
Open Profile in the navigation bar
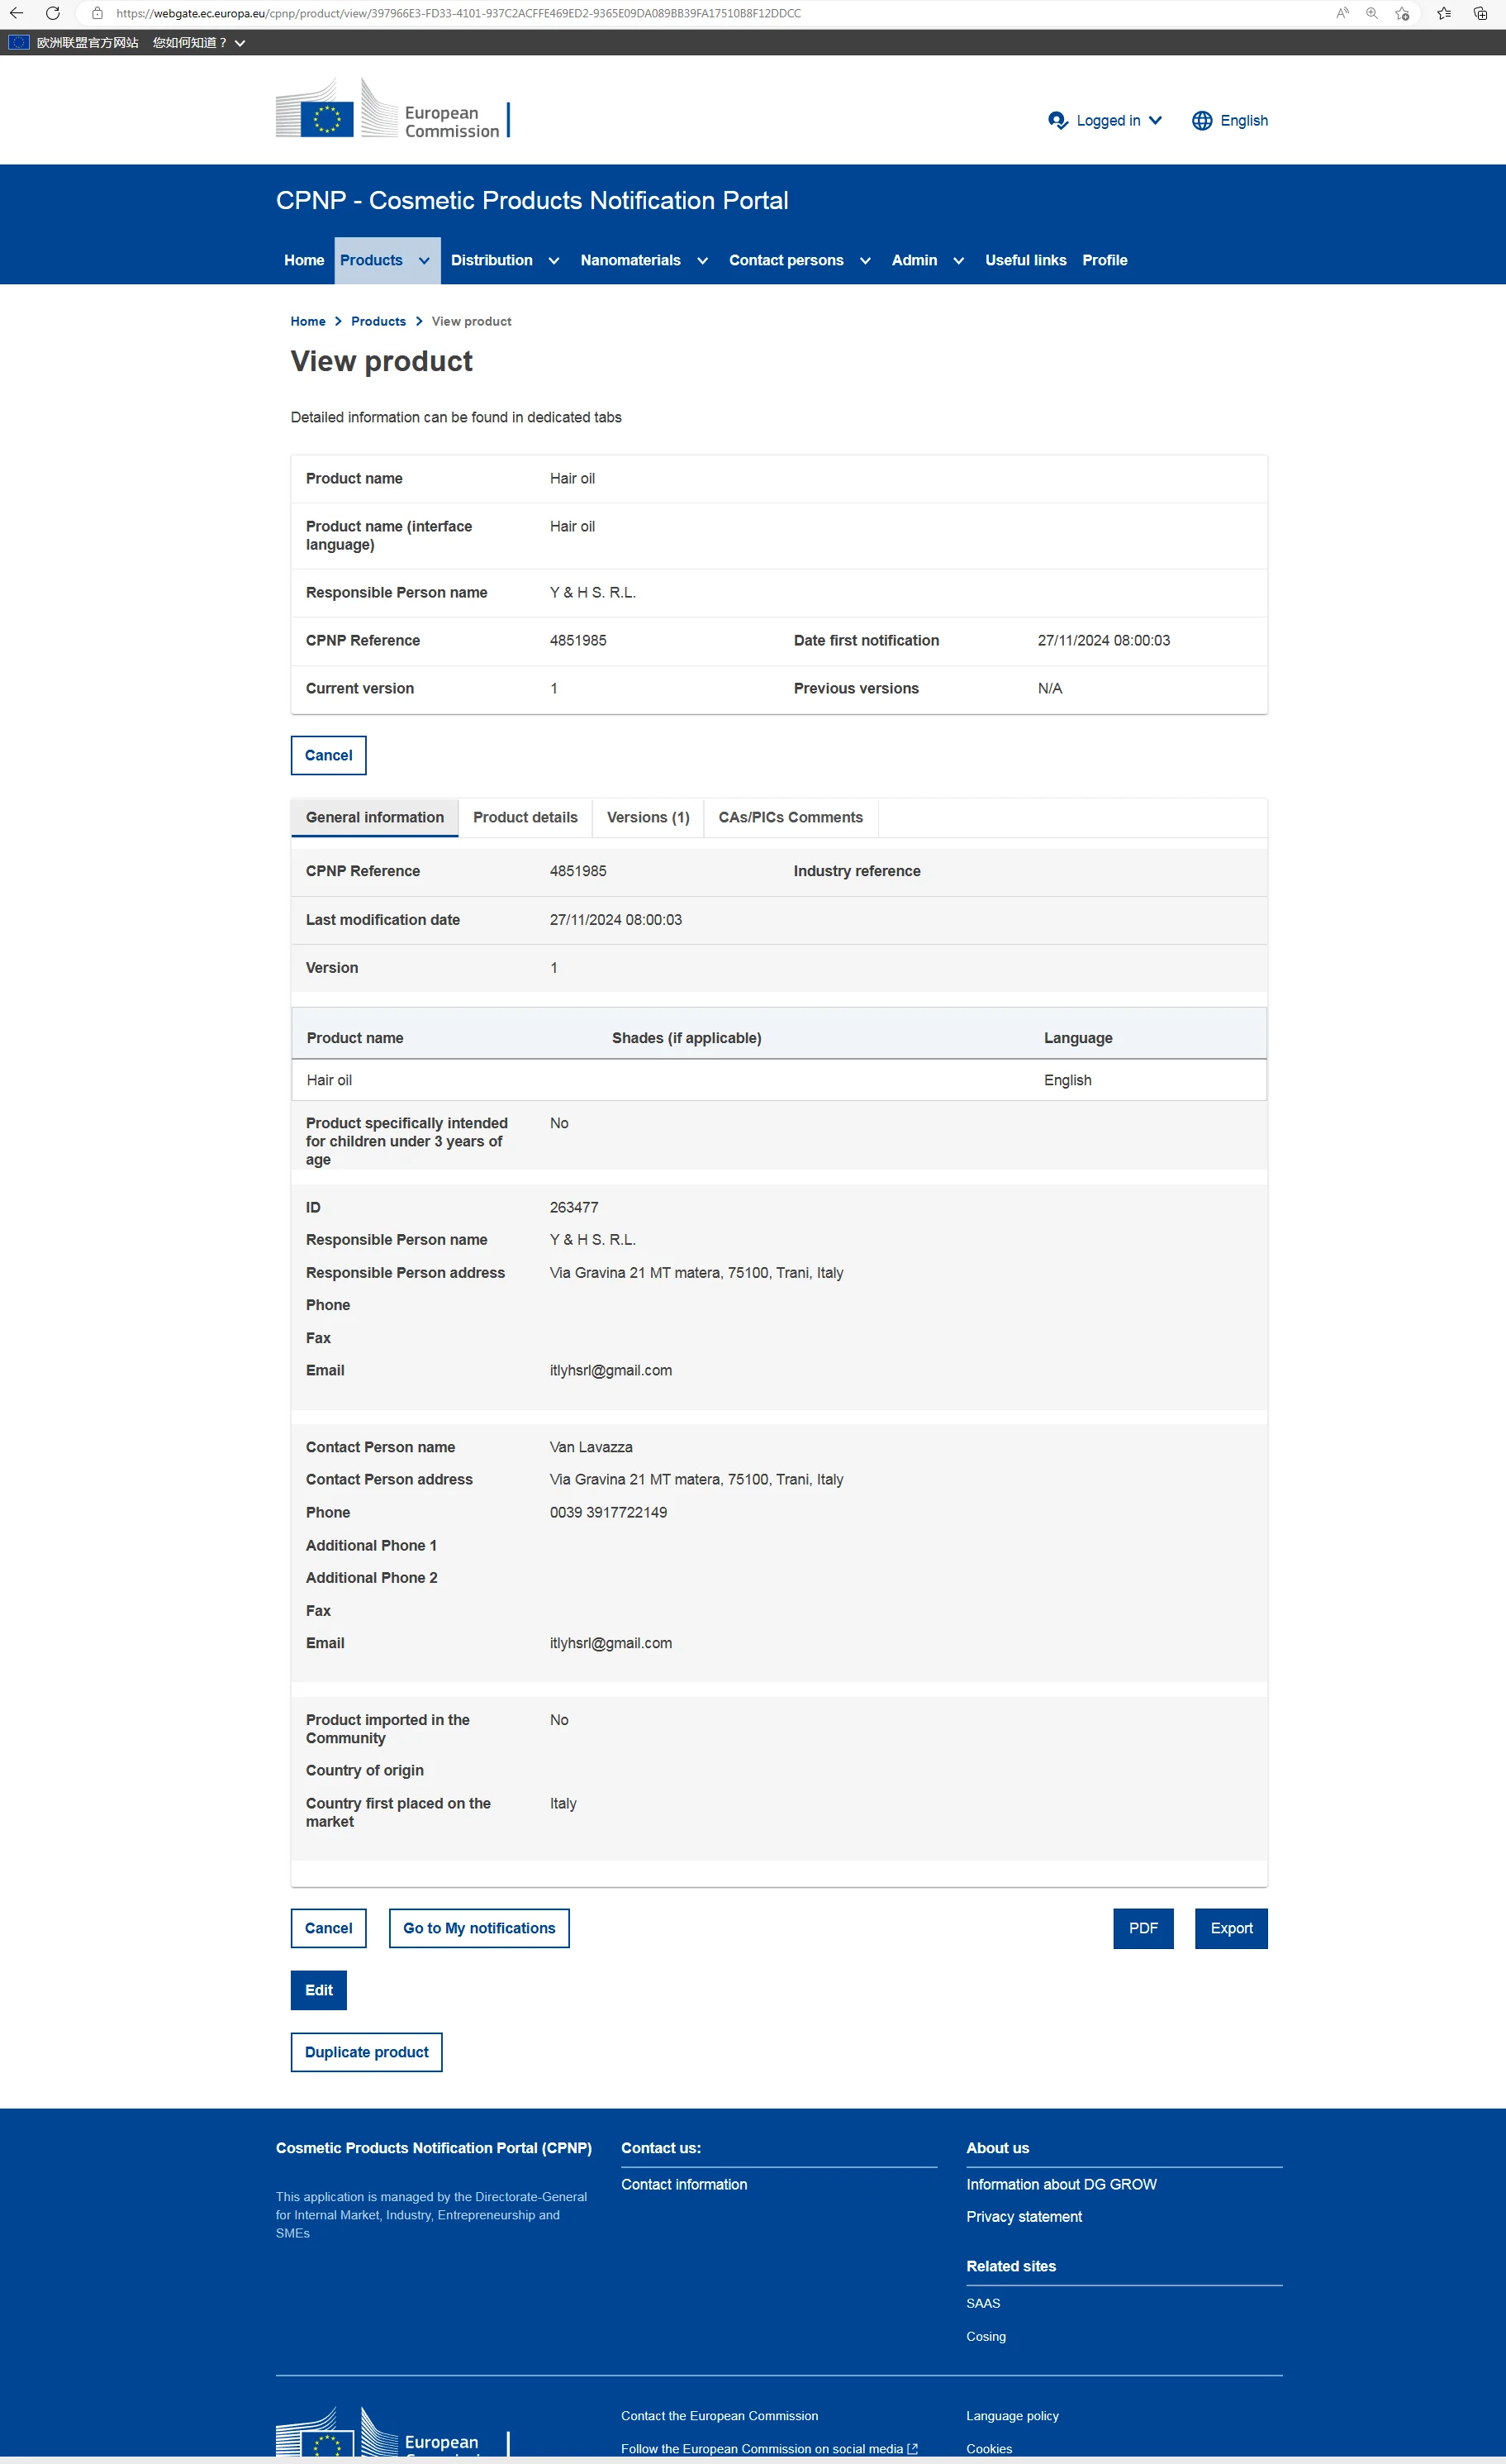click(x=1105, y=260)
